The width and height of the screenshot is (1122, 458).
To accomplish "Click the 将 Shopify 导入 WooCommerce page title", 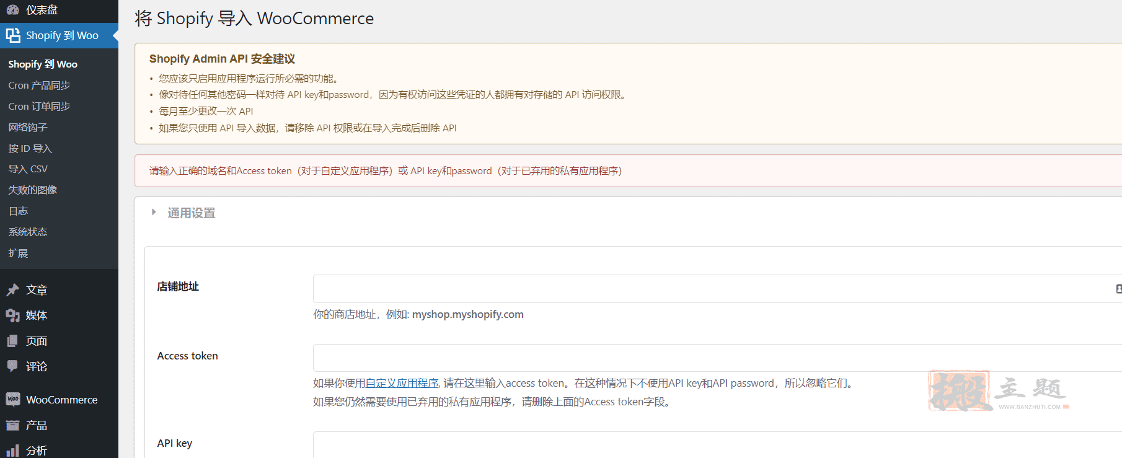I will click(x=254, y=18).
